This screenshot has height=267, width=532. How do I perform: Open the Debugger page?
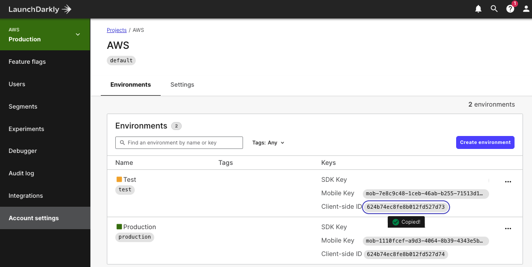(x=23, y=151)
